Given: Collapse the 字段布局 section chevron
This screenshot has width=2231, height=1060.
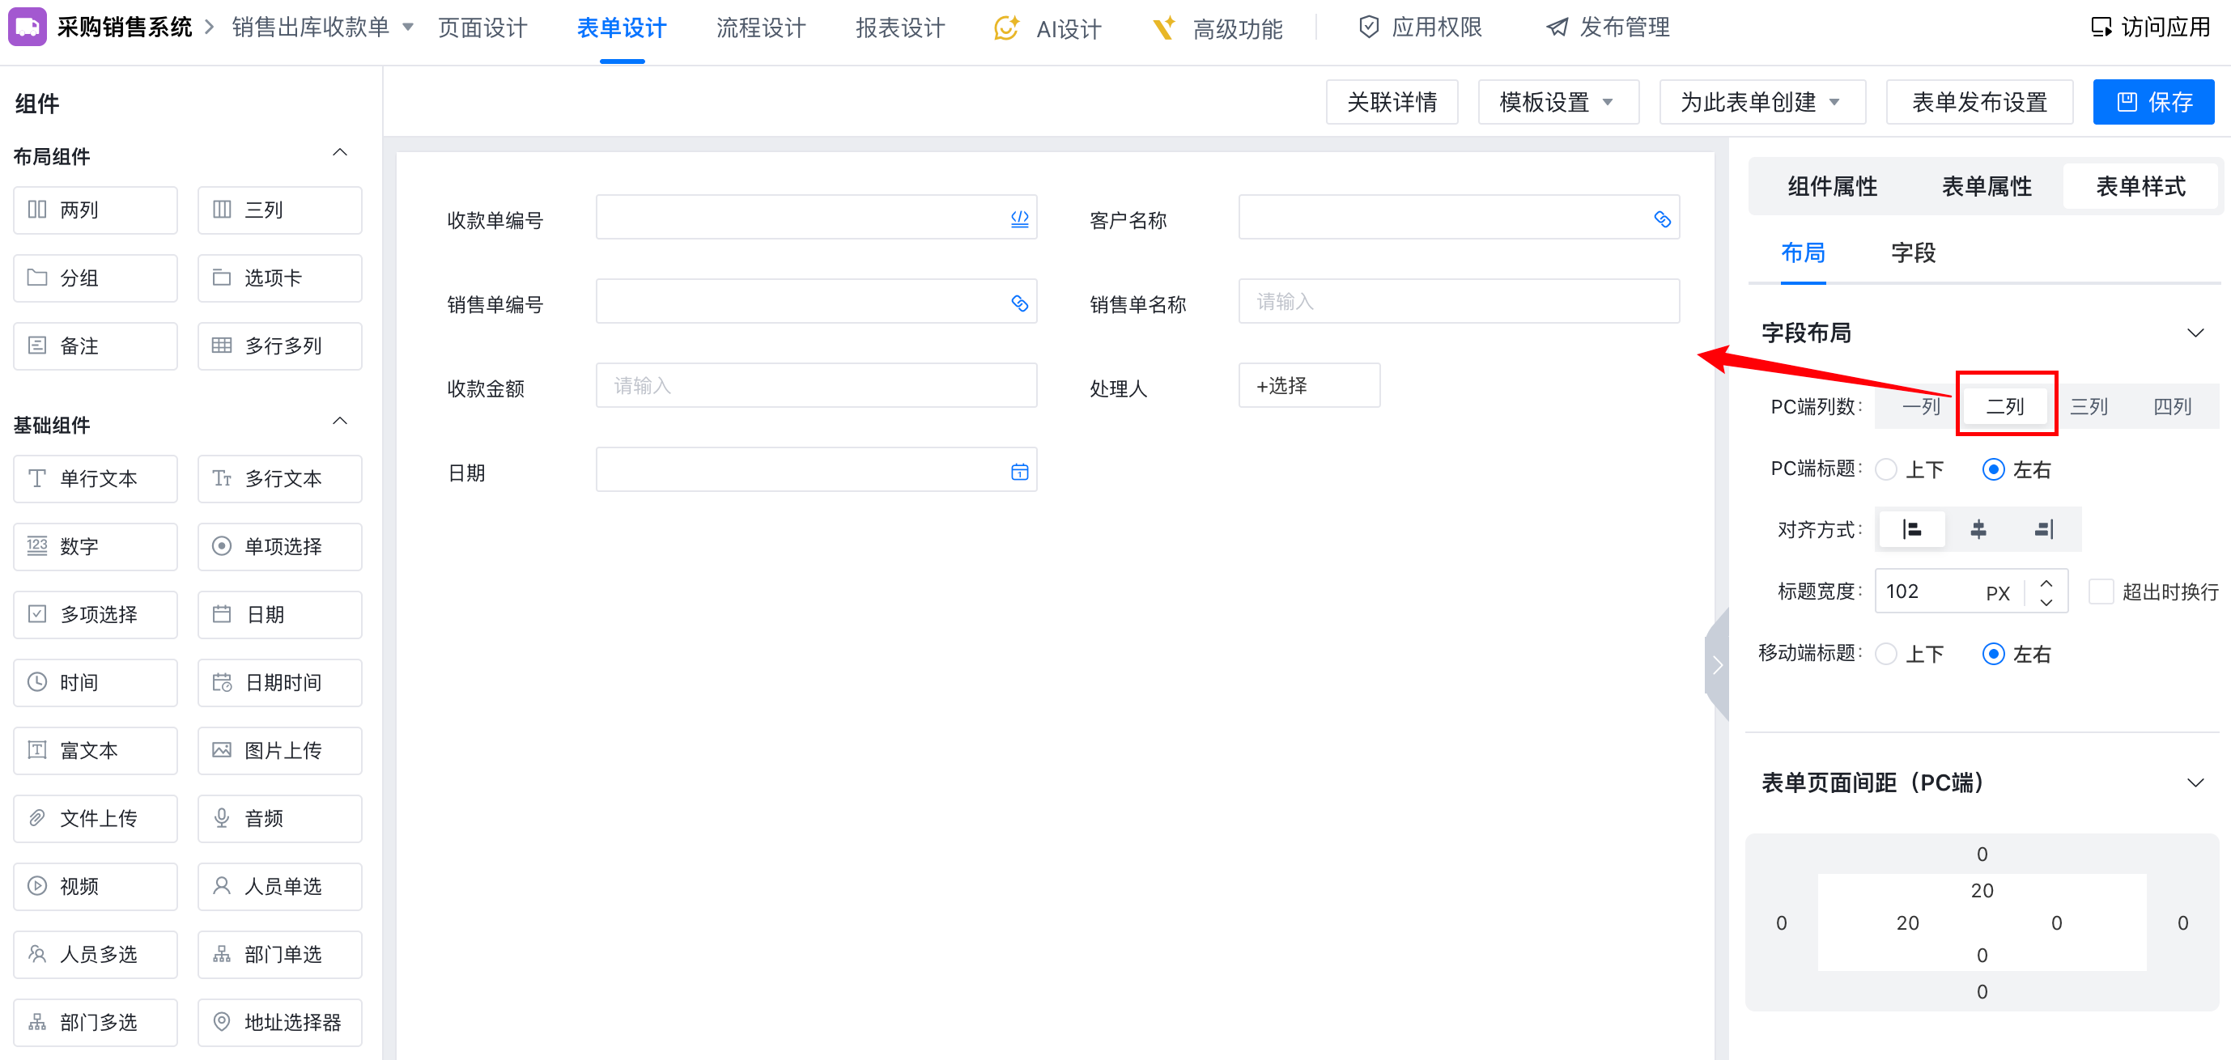Looking at the screenshot, I should [2195, 333].
